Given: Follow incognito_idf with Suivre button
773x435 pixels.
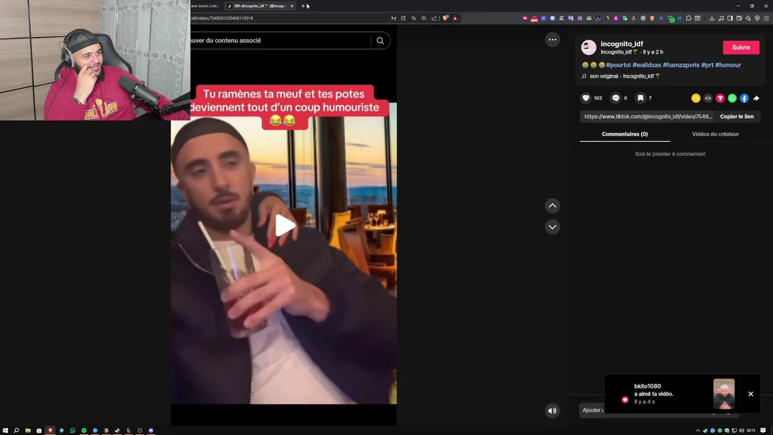Looking at the screenshot, I should click(741, 48).
